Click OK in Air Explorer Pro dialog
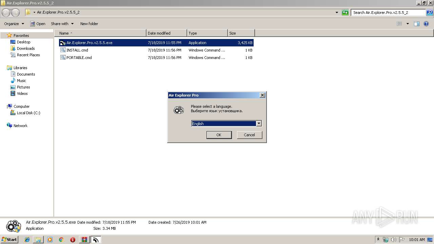 point(219,135)
